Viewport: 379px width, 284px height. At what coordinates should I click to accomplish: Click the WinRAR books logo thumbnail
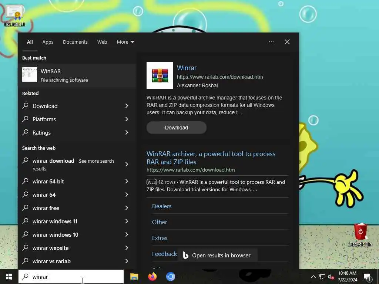point(160,75)
